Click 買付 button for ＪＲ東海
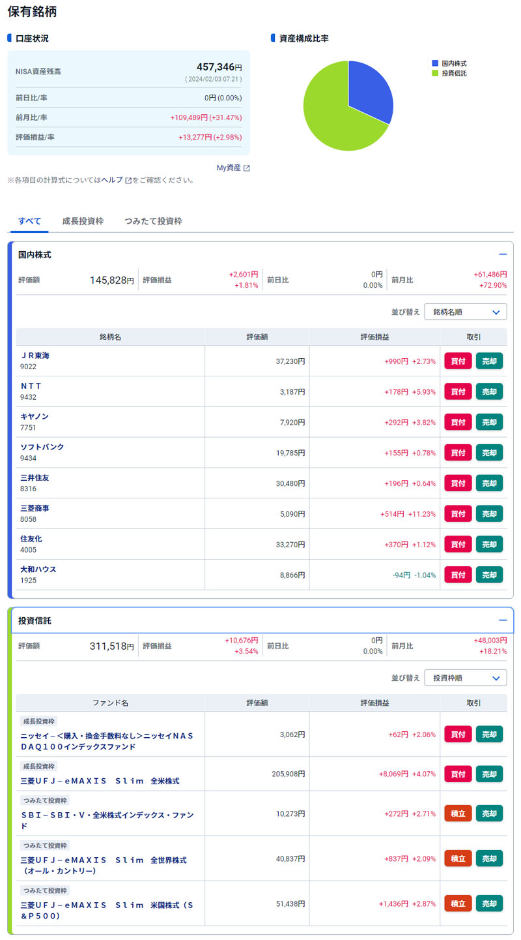Viewport: 521px width, 940px height. pyautogui.click(x=458, y=361)
